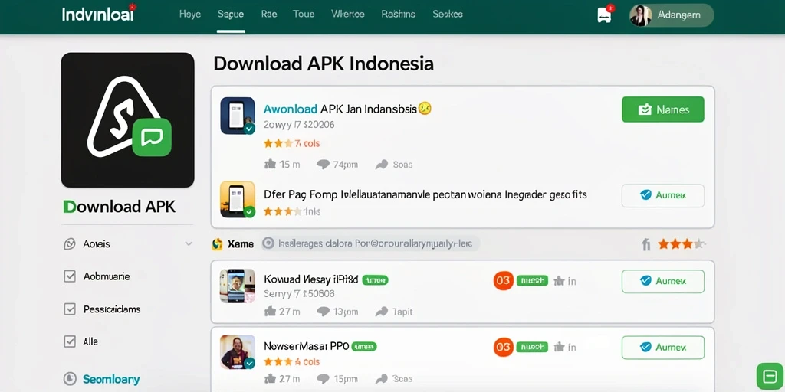785x392 pixels.
Task: Open the NowserMasar PPO listing title
Action: pos(306,346)
